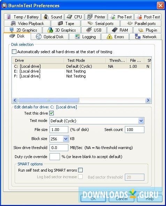Click the Logging tab icon

(x=77, y=37)
